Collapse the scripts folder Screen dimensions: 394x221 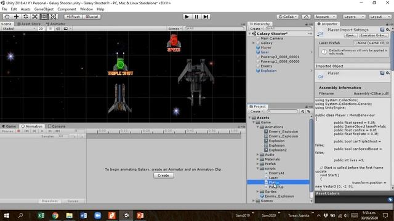(x=257, y=169)
